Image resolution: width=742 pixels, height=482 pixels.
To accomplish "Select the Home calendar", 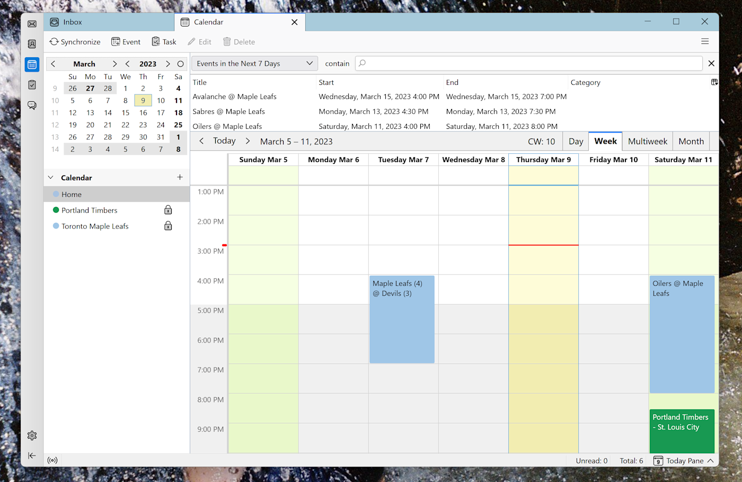I will click(117, 195).
